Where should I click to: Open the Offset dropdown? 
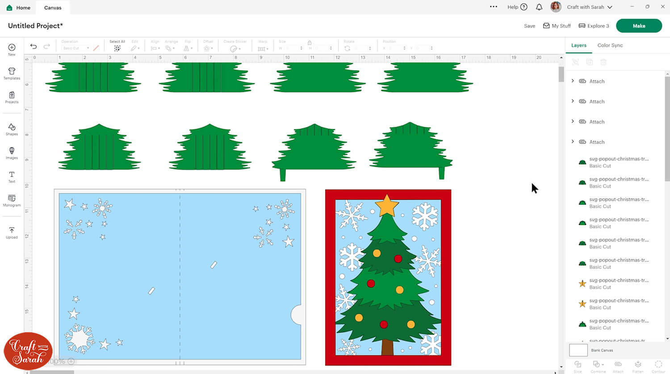tap(208, 48)
